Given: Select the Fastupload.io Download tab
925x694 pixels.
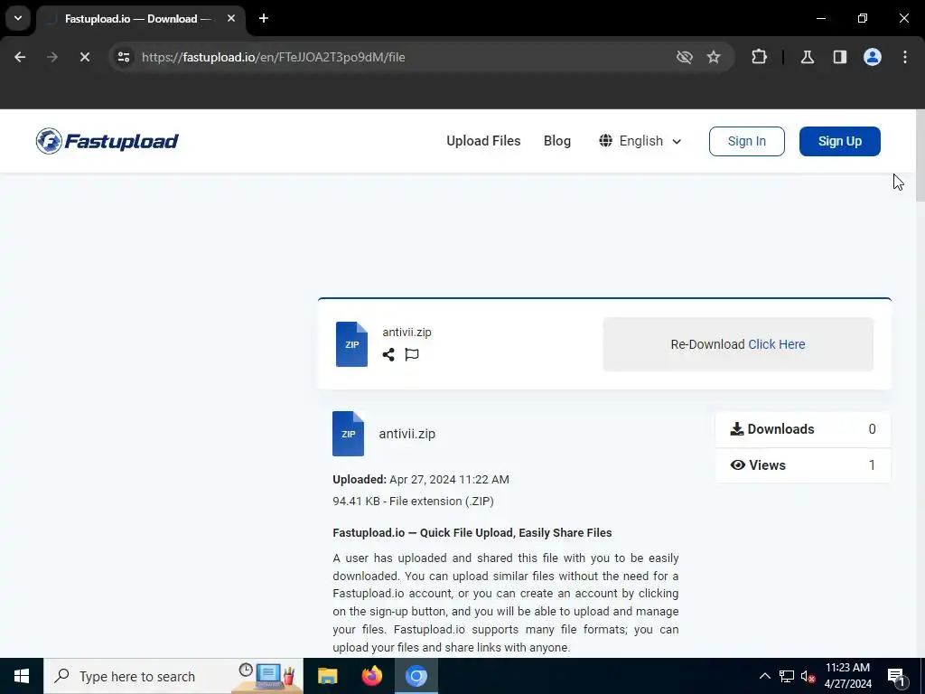Looking at the screenshot, I should click(x=138, y=19).
